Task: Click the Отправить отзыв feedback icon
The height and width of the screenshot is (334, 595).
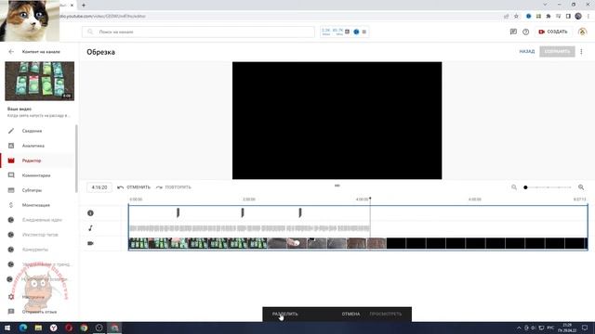Action: 11,312
